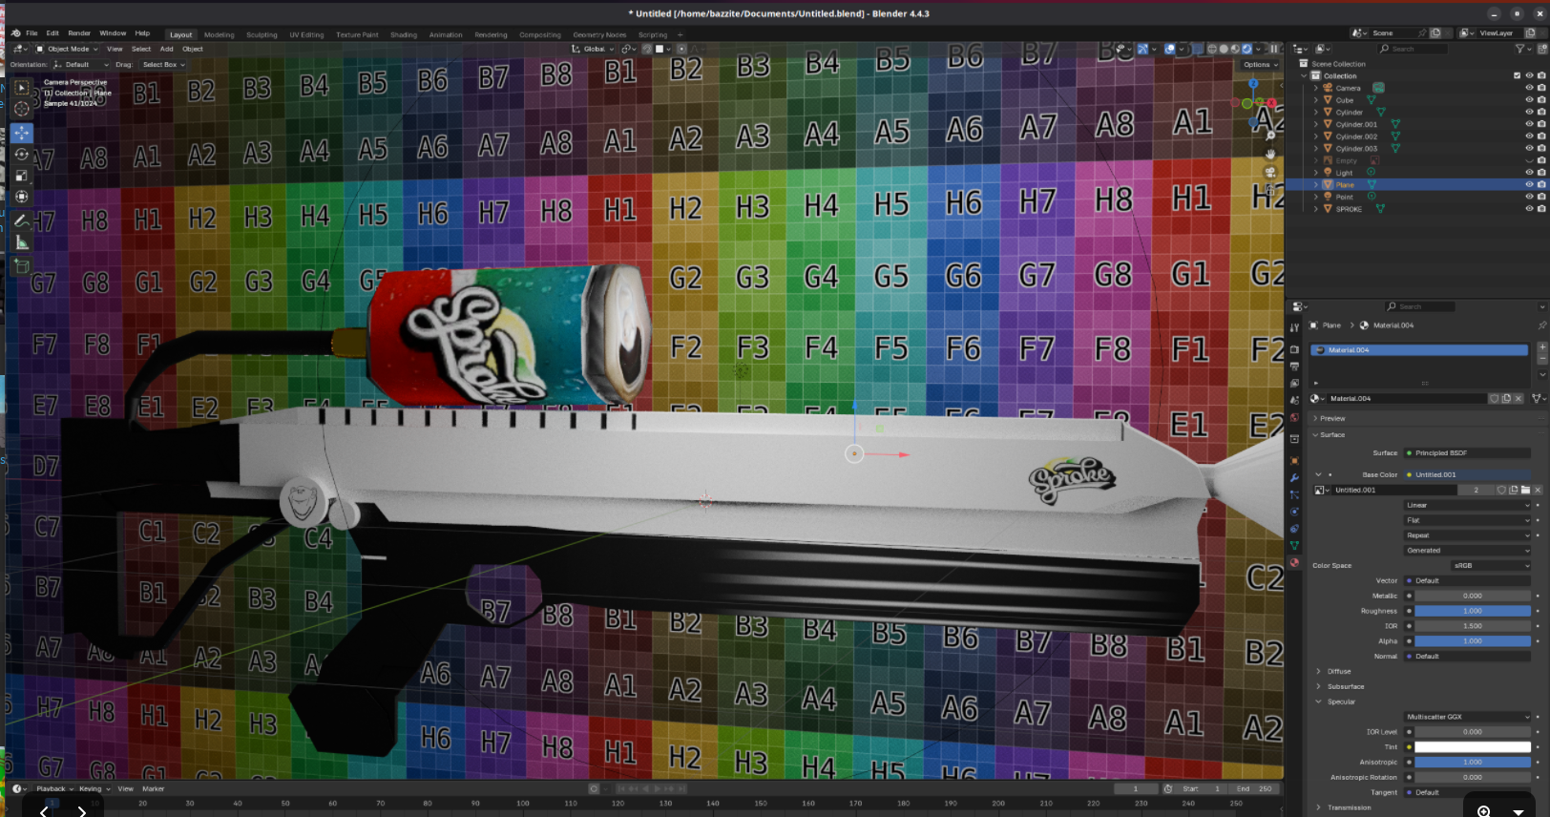Open the Tool properties tab
This screenshot has height=817, width=1550.
(x=1294, y=327)
